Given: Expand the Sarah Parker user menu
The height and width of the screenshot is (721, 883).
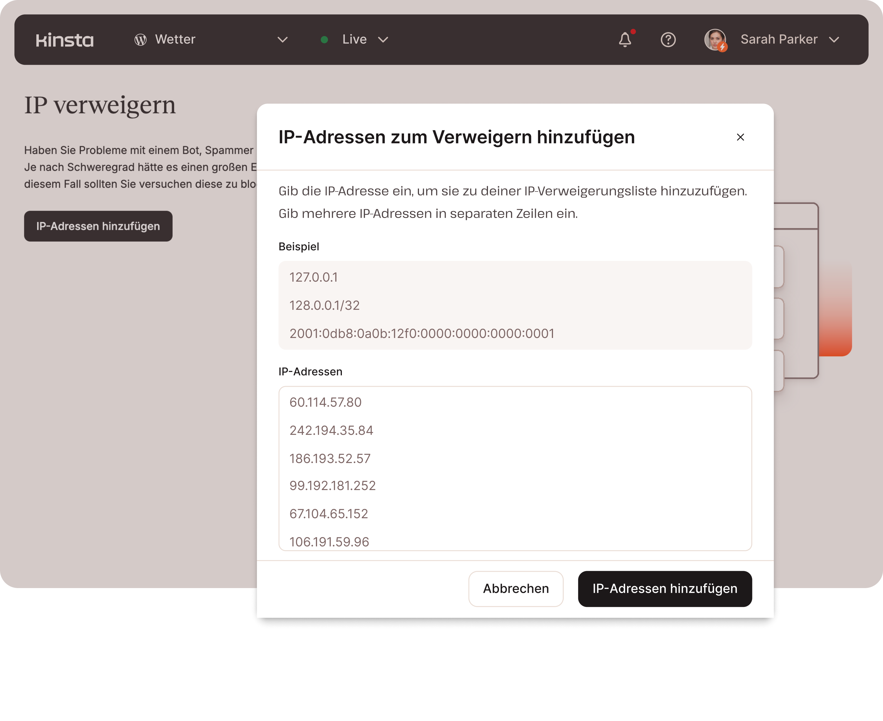Looking at the screenshot, I should [834, 40].
